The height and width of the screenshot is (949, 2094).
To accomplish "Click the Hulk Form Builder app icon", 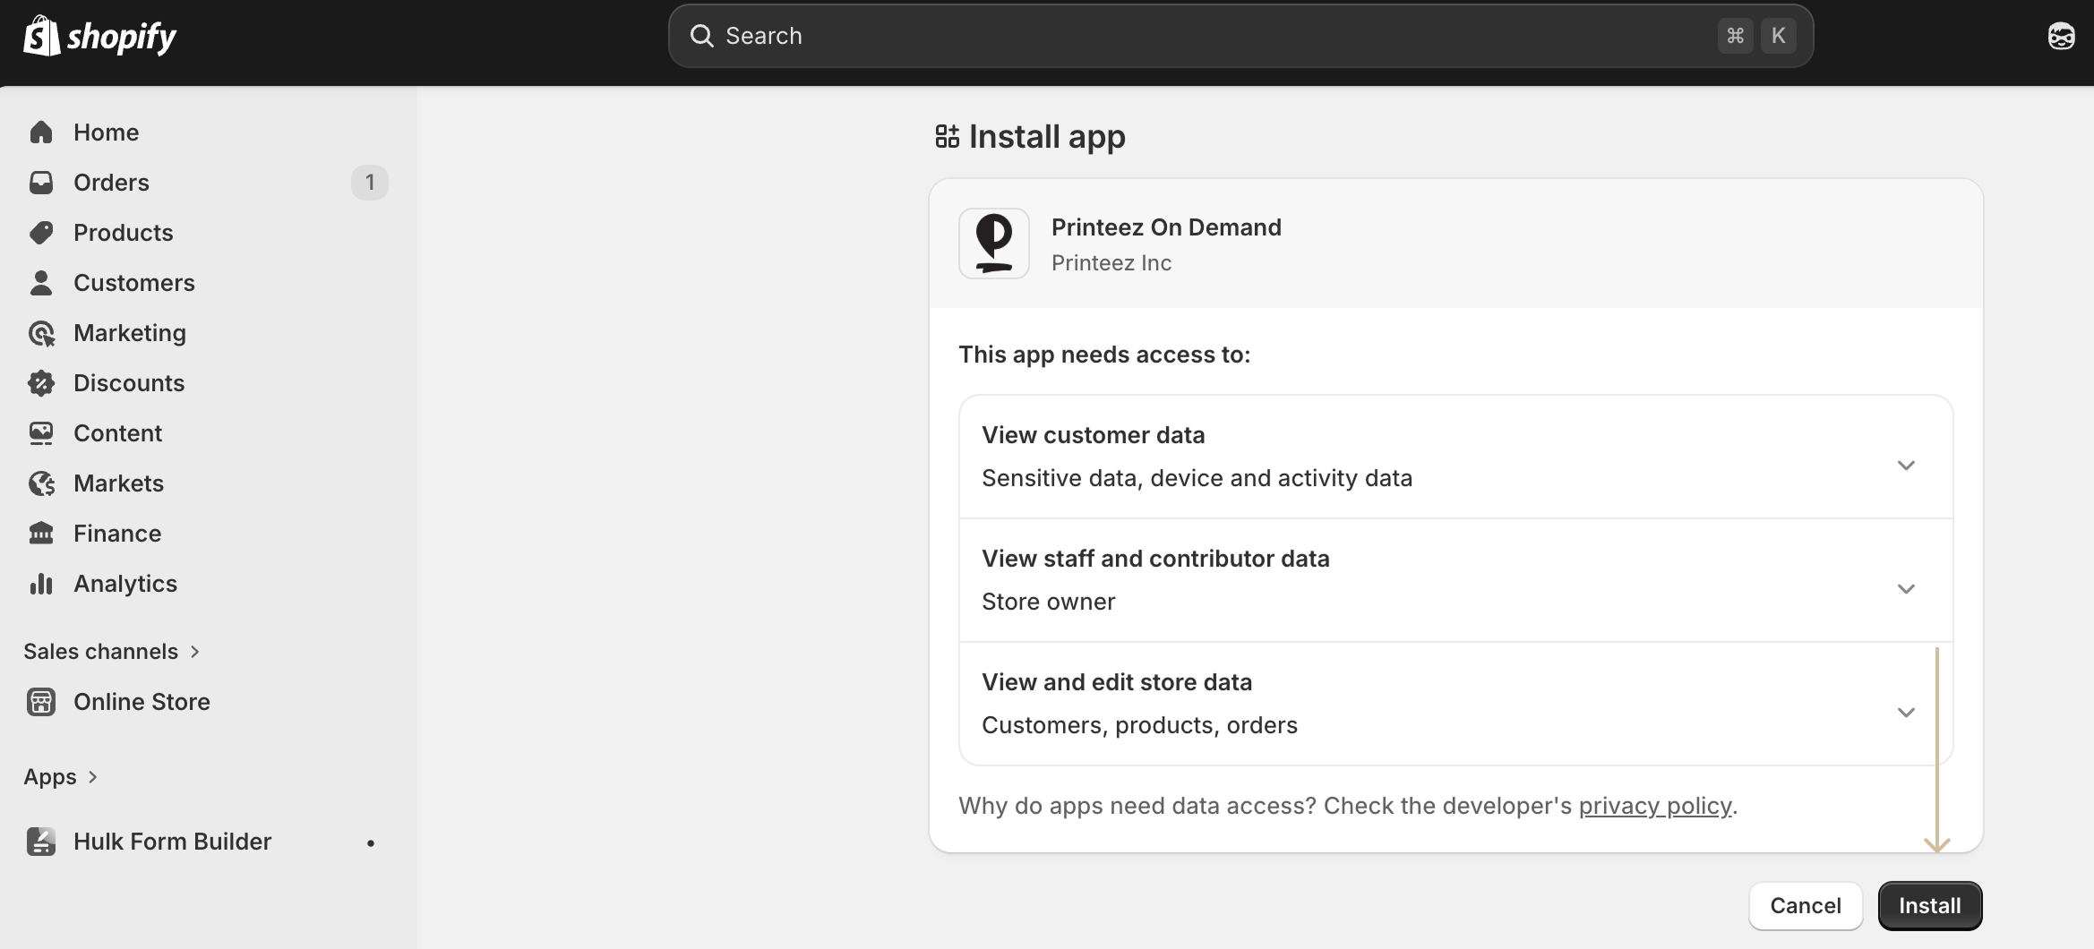I will (41, 842).
